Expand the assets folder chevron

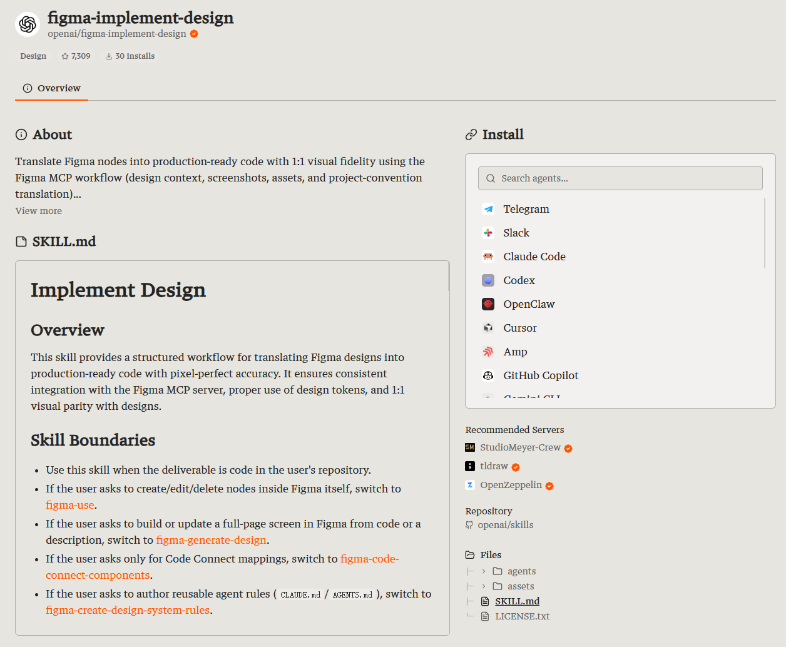[484, 586]
